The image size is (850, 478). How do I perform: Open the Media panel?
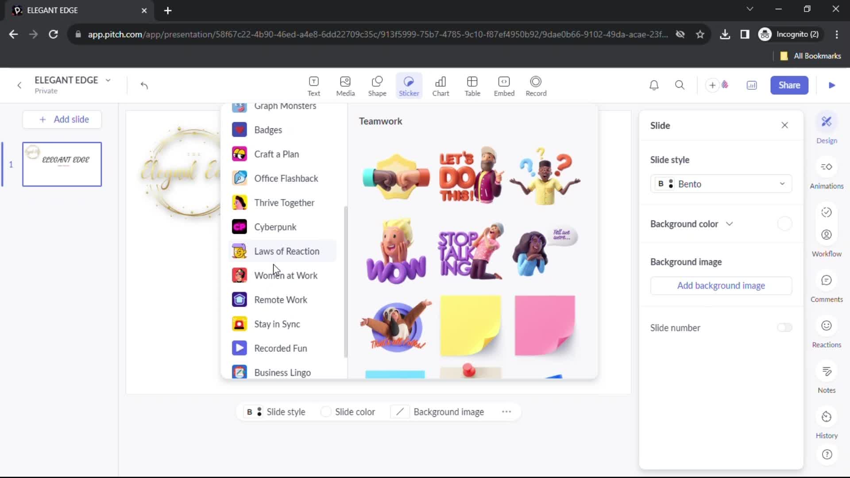pos(345,85)
